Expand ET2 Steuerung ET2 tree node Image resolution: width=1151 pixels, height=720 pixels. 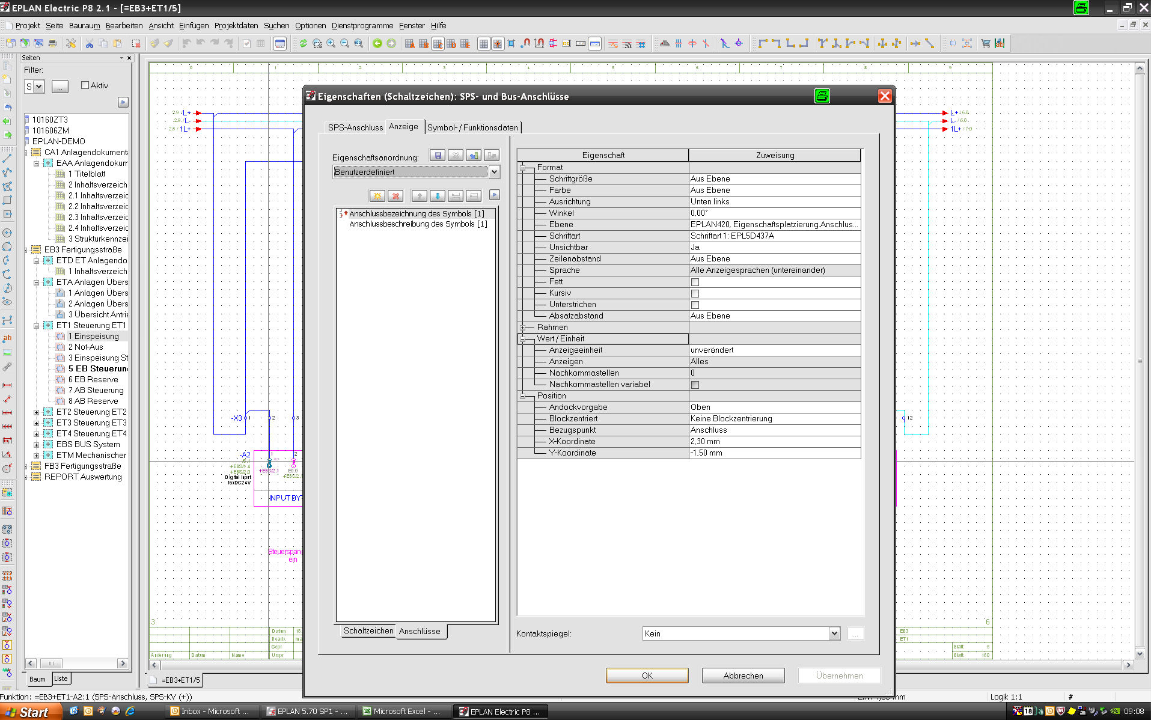click(36, 412)
